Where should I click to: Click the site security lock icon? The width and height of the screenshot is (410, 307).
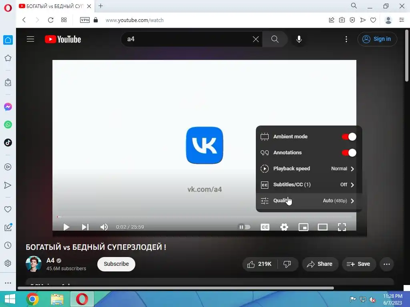tap(96, 20)
